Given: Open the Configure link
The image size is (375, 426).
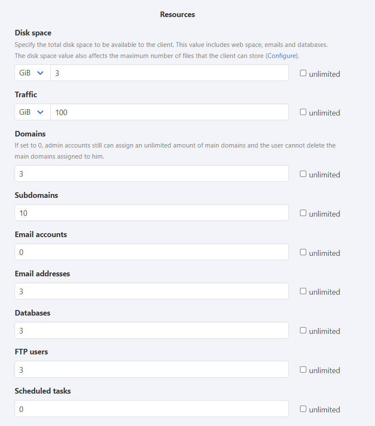Looking at the screenshot, I should pos(282,56).
